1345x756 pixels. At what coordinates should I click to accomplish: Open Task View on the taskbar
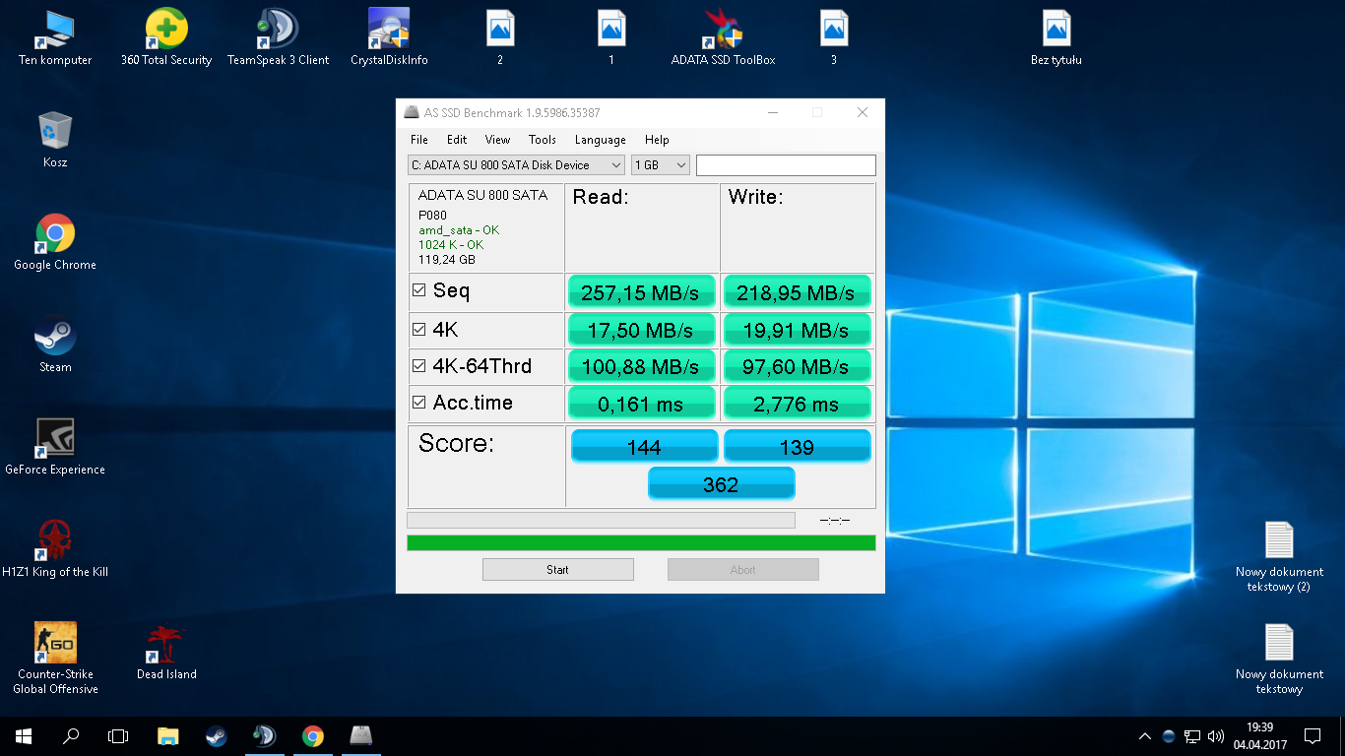(118, 735)
